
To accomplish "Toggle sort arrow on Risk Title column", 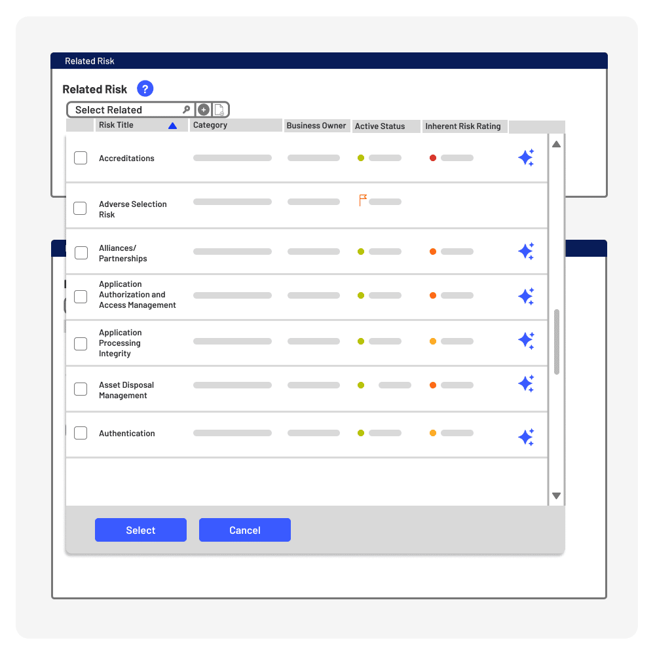I will point(172,126).
